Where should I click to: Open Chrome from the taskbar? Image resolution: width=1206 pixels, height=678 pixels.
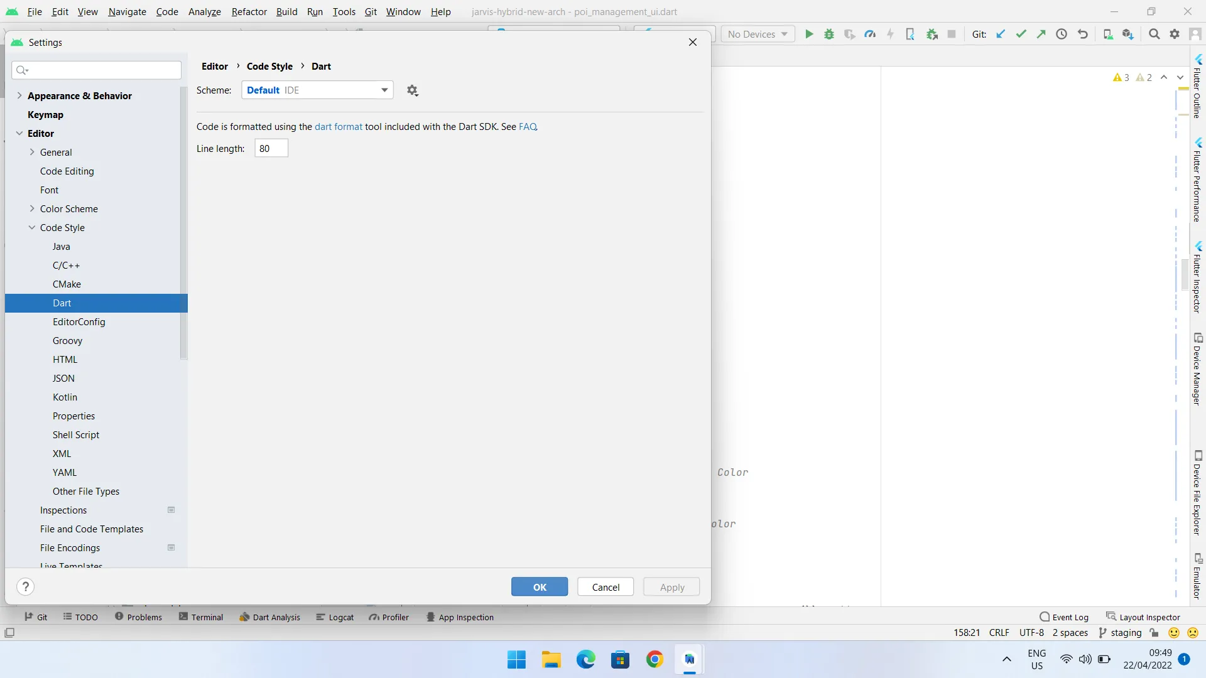[655, 659]
